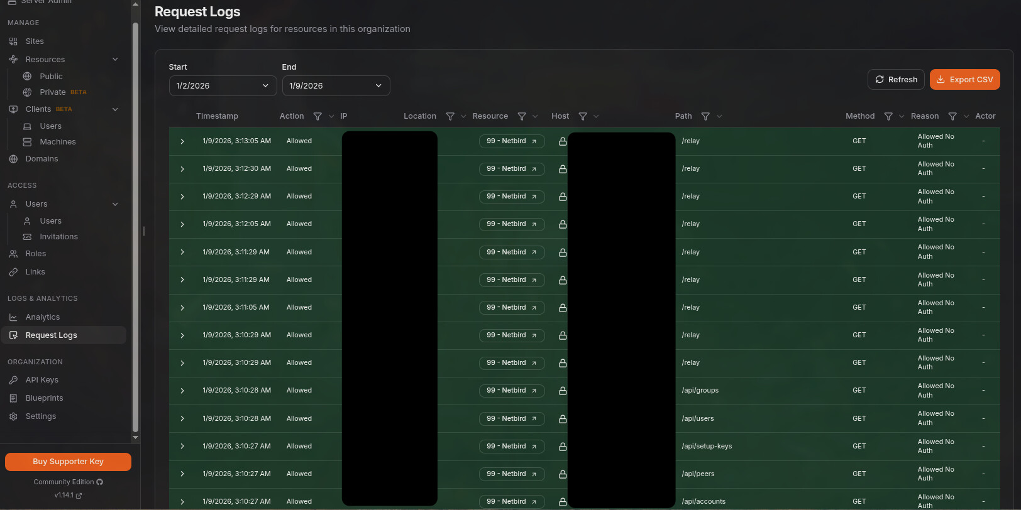Viewport: 1021px width, 510px height.
Task: Open the v1.14.1 version external link
Action: click(68, 495)
